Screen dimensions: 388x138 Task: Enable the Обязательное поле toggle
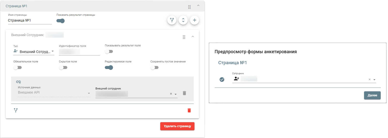coord(18,67)
